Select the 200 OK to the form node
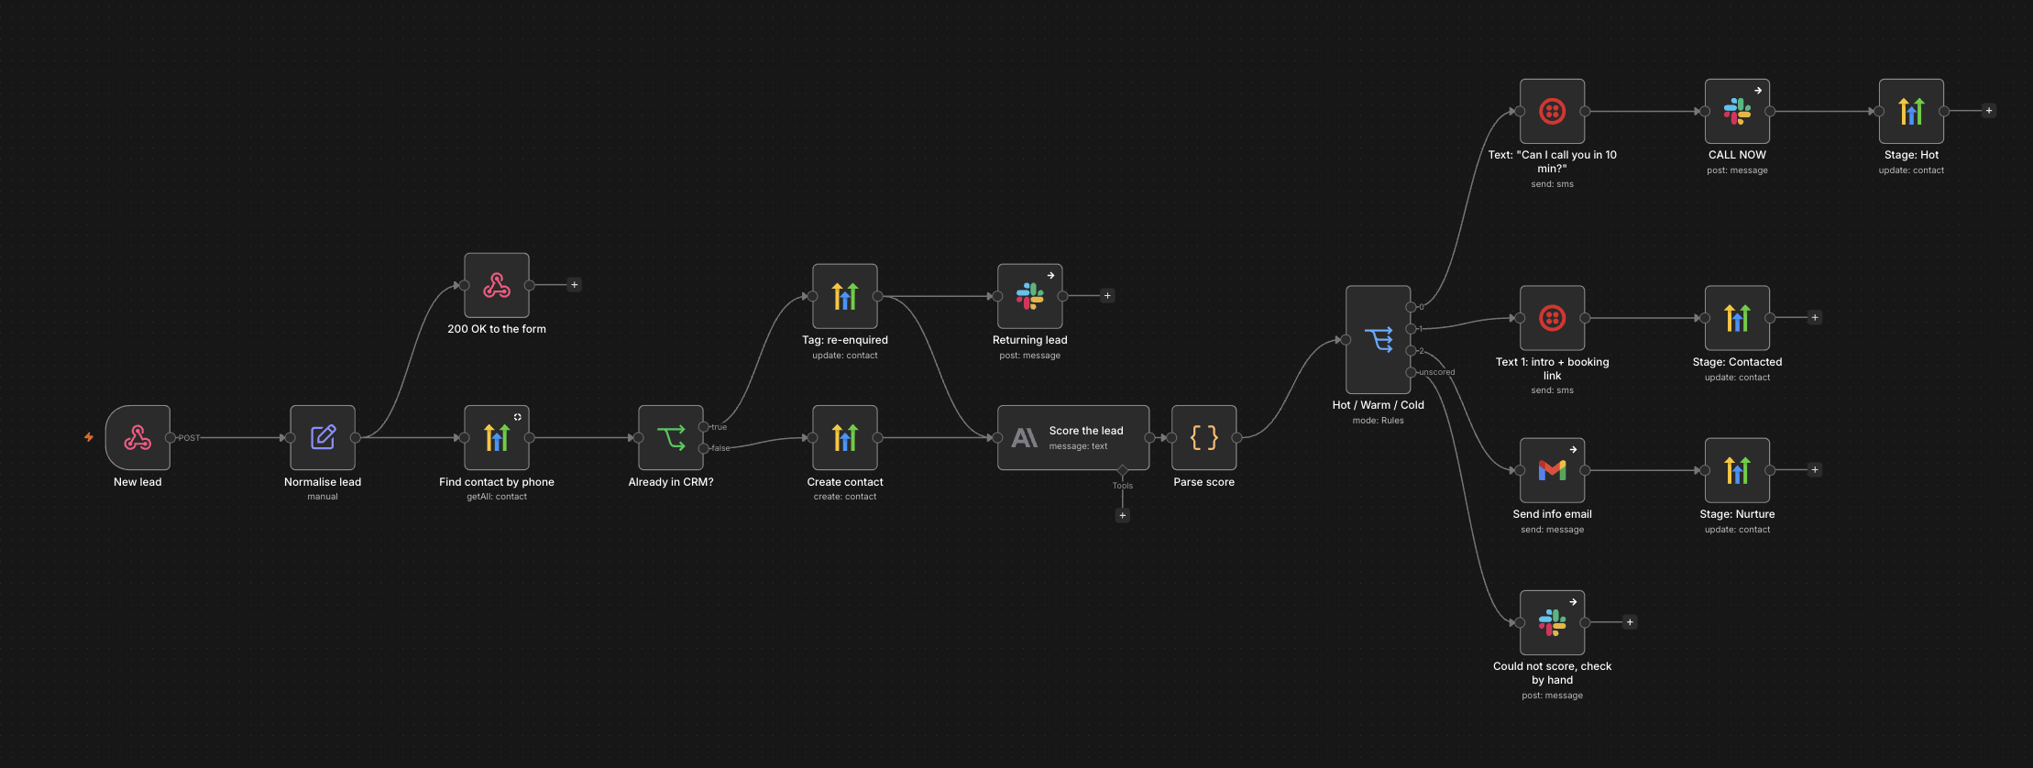 (x=497, y=285)
